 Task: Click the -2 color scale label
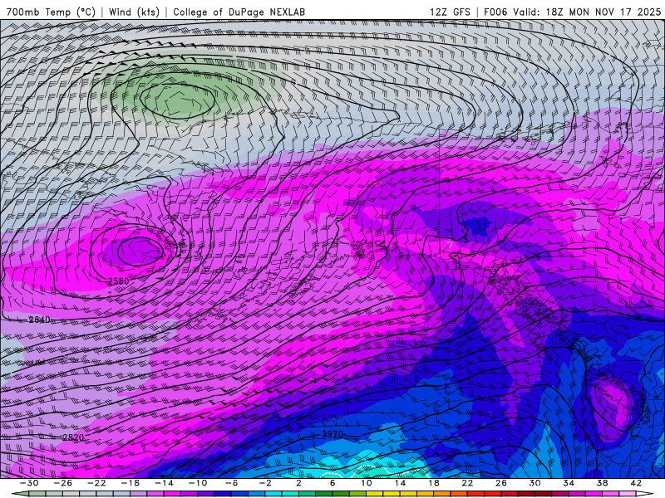click(264, 483)
